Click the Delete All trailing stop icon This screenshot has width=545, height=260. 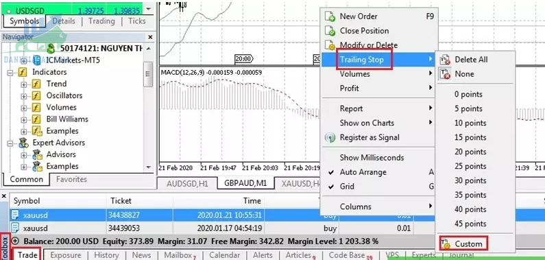(445, 60)
